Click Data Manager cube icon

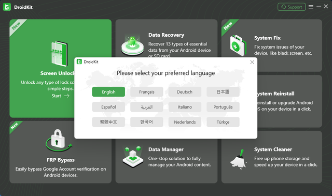133,156
